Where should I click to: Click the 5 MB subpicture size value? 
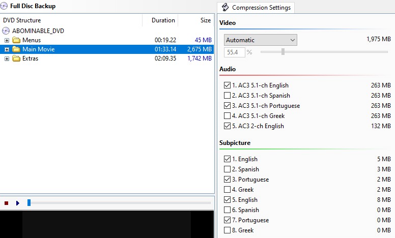coord(384,159)
